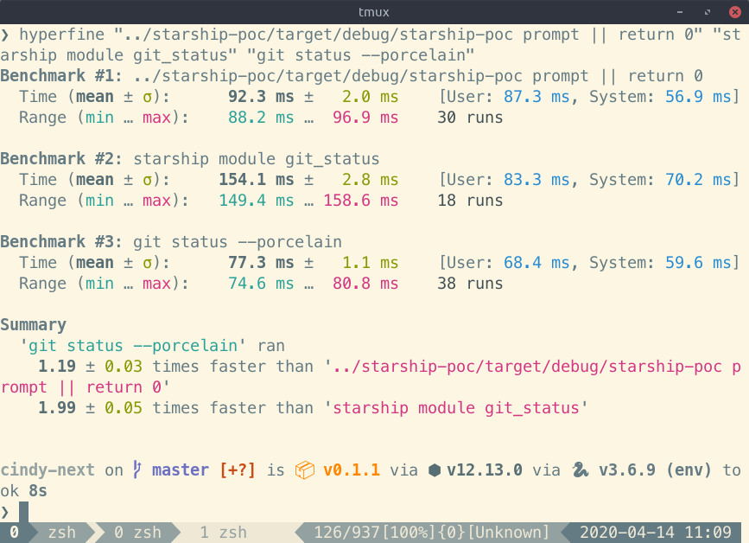Viewport: 749px width, 543px height.
Task: Click the package box icon before v0.1.1
Action: 304,470
